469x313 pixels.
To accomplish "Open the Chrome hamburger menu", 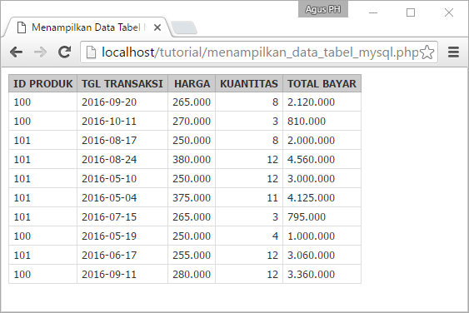I will pyautogui.click(x=453, y=52).
